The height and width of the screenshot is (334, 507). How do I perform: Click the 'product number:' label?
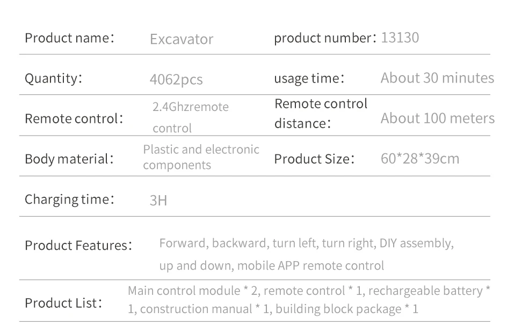pos(325,38)
